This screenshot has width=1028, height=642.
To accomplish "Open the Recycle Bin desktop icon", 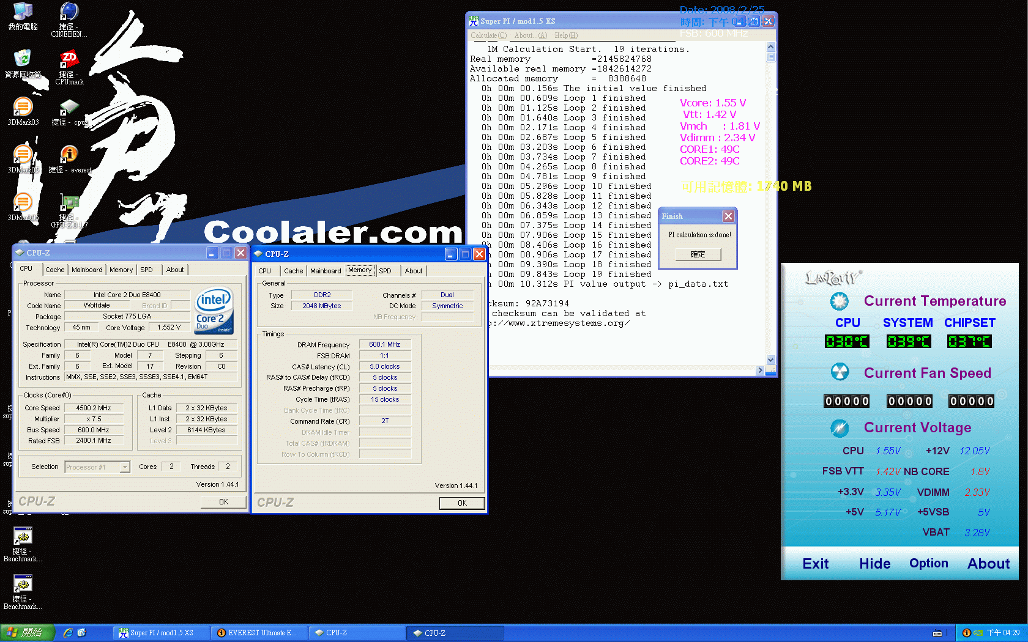I will [23, 64].
